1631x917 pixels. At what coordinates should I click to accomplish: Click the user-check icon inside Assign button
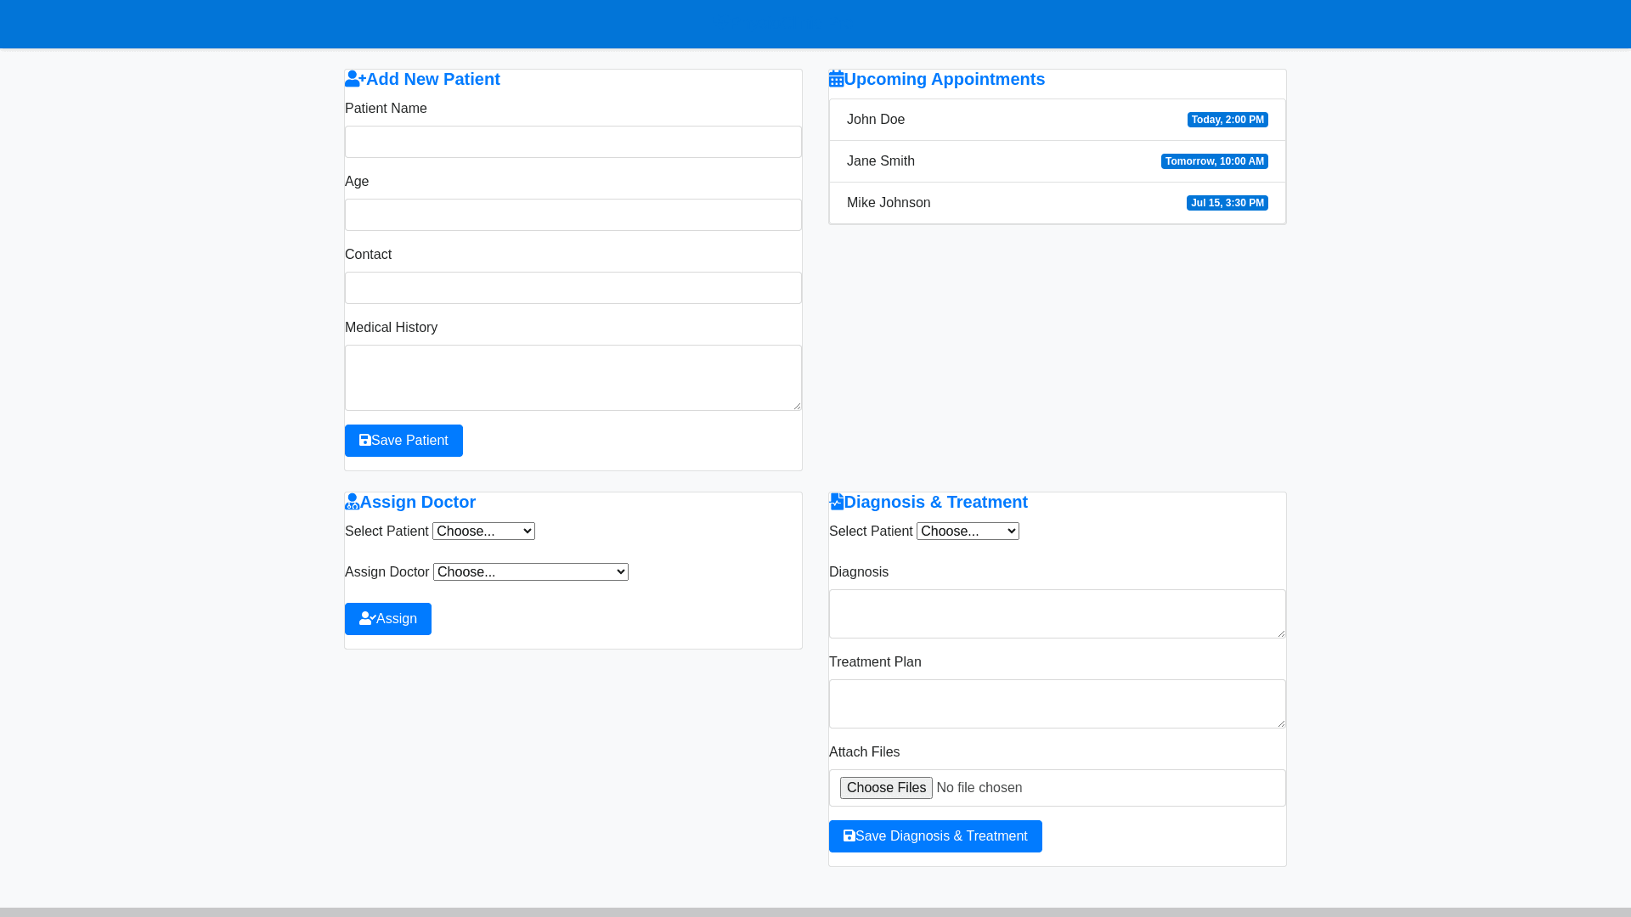click(366, 618)
